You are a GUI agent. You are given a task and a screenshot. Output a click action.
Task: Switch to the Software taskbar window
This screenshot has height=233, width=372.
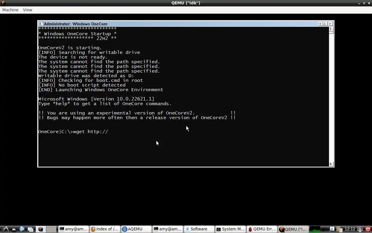[x=199, y=229]
